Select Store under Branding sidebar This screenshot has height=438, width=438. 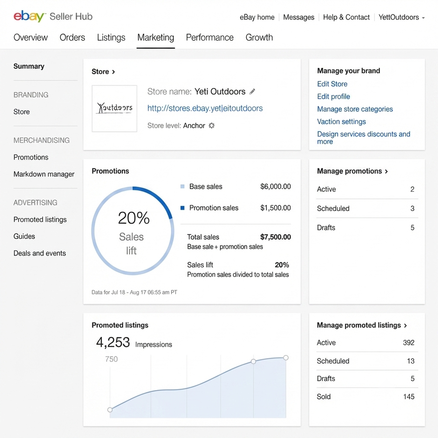pyautogui.click(x=21, y=112)
